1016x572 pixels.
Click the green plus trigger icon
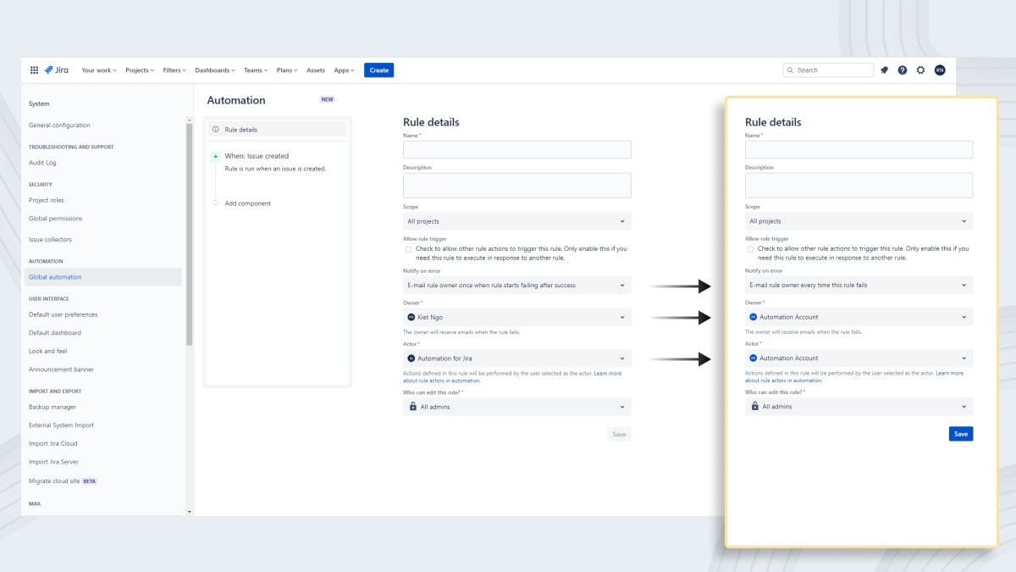(x=215, y=156)
